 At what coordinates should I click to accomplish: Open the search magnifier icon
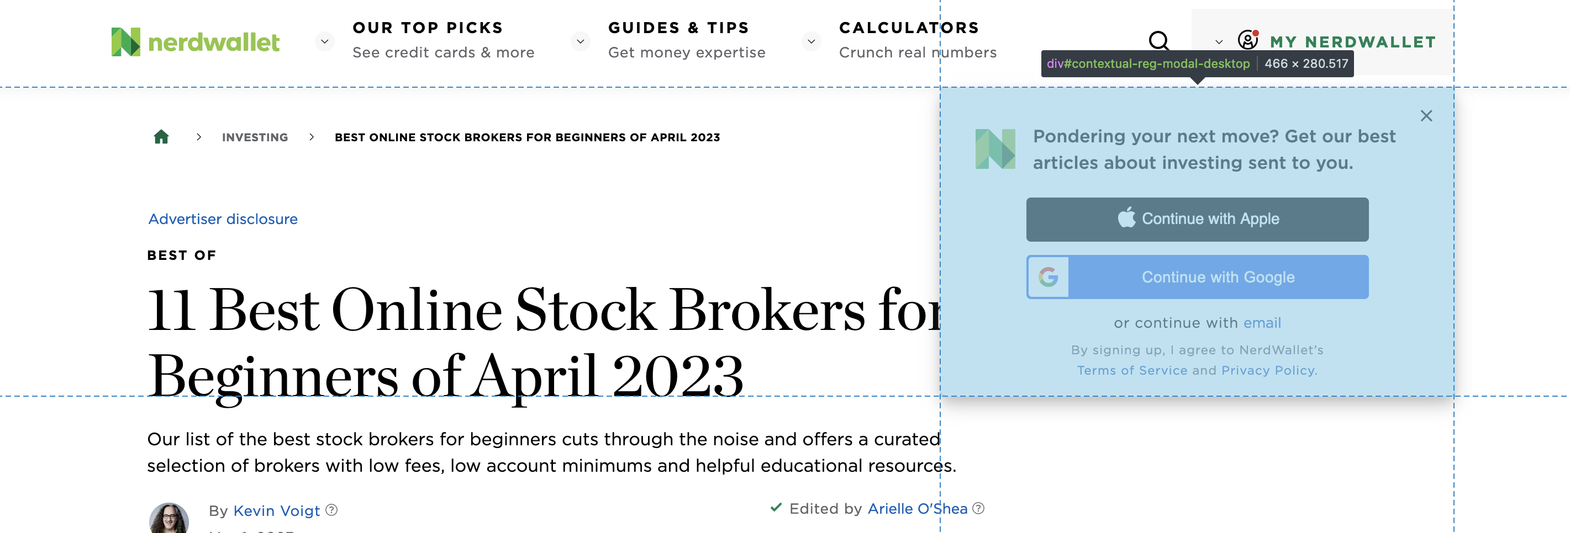pyautogui.click(x=1158, y=41)
